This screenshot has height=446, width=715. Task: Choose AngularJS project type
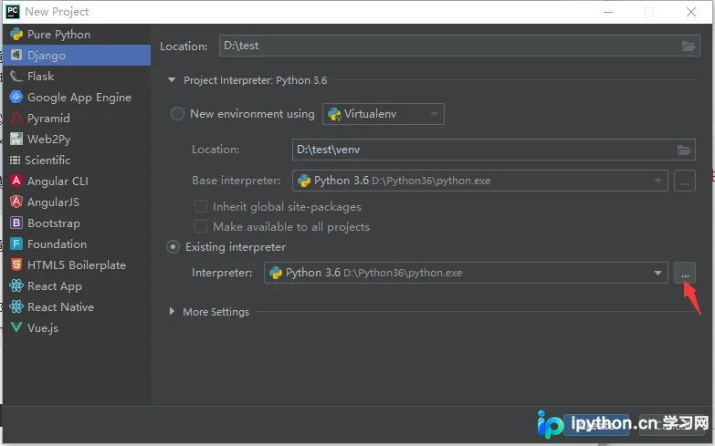point(77,202)
